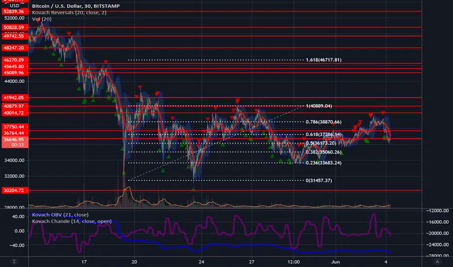Click the 32000.00 price axis tick
453x267 pixels.
15,176
